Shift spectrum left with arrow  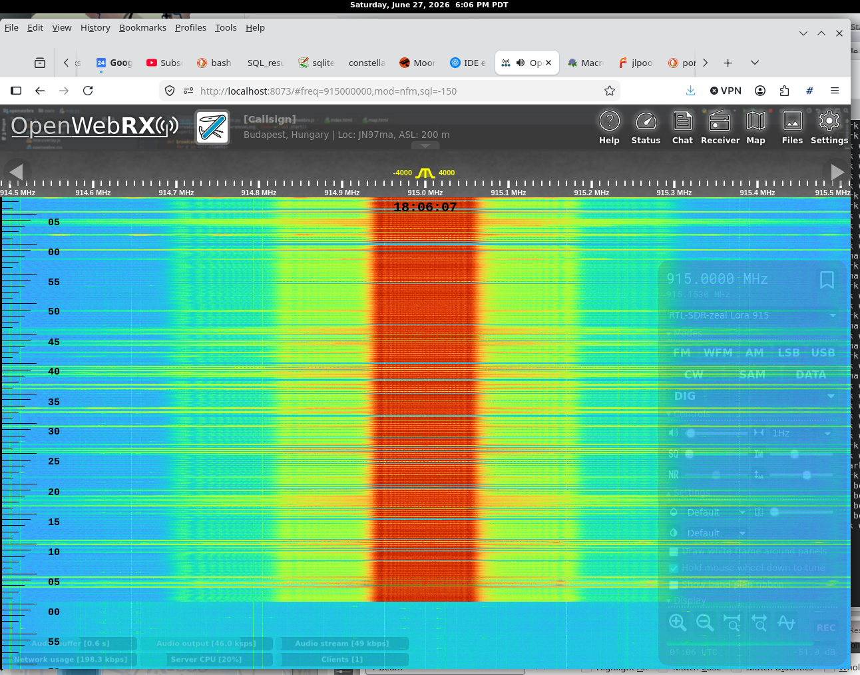point(17,172)
